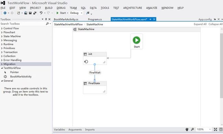223x134 pixels.
Task: Open the ANALYZE menu
Action: click(x=152, y=8)
